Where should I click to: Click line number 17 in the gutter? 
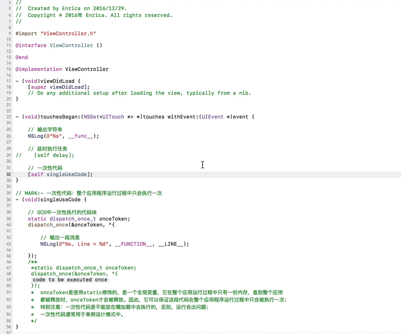coord(9,81)
